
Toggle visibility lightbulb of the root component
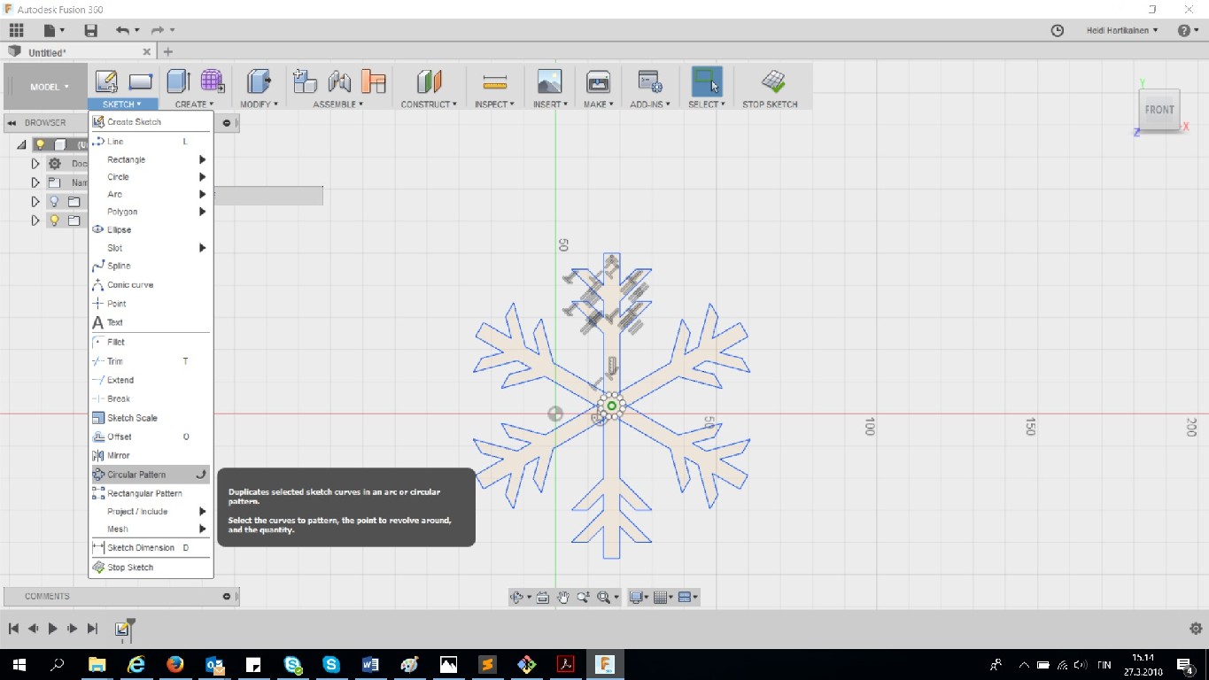pos(41,144)
